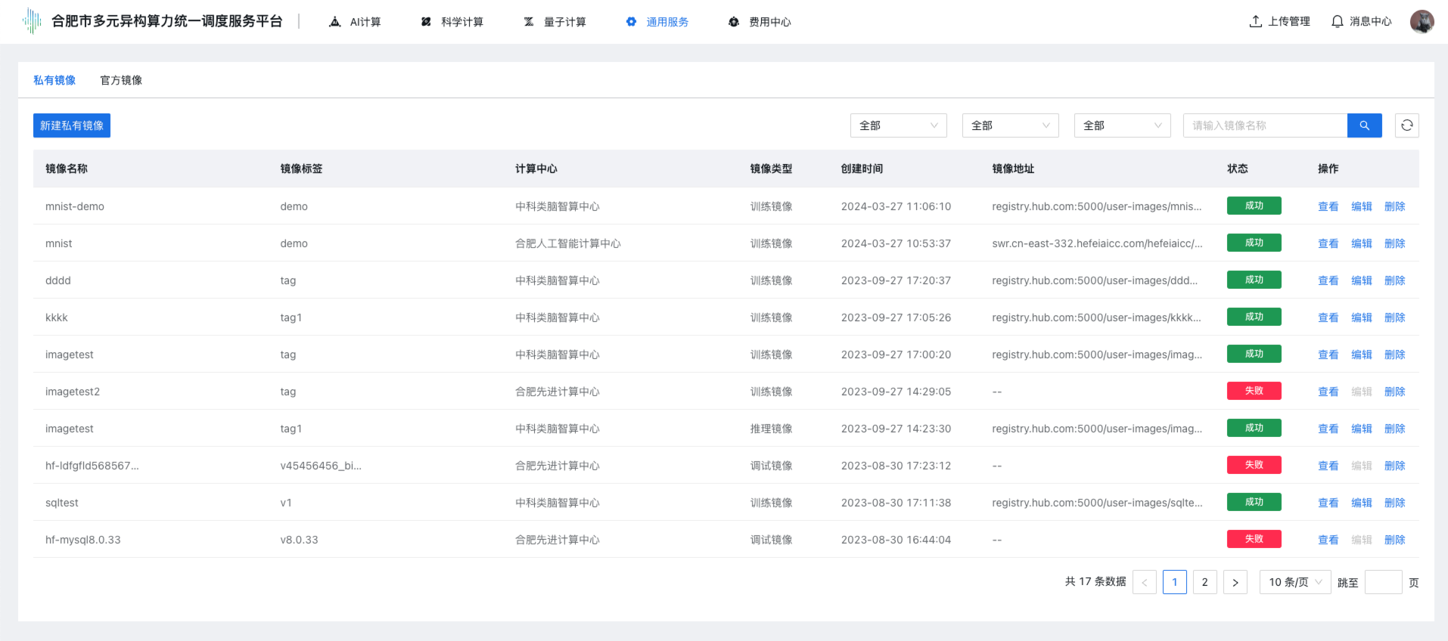Click the image name search field
Image resolution: width=1448 pixels, height=641 pixels.
(x=1265, y=125)
